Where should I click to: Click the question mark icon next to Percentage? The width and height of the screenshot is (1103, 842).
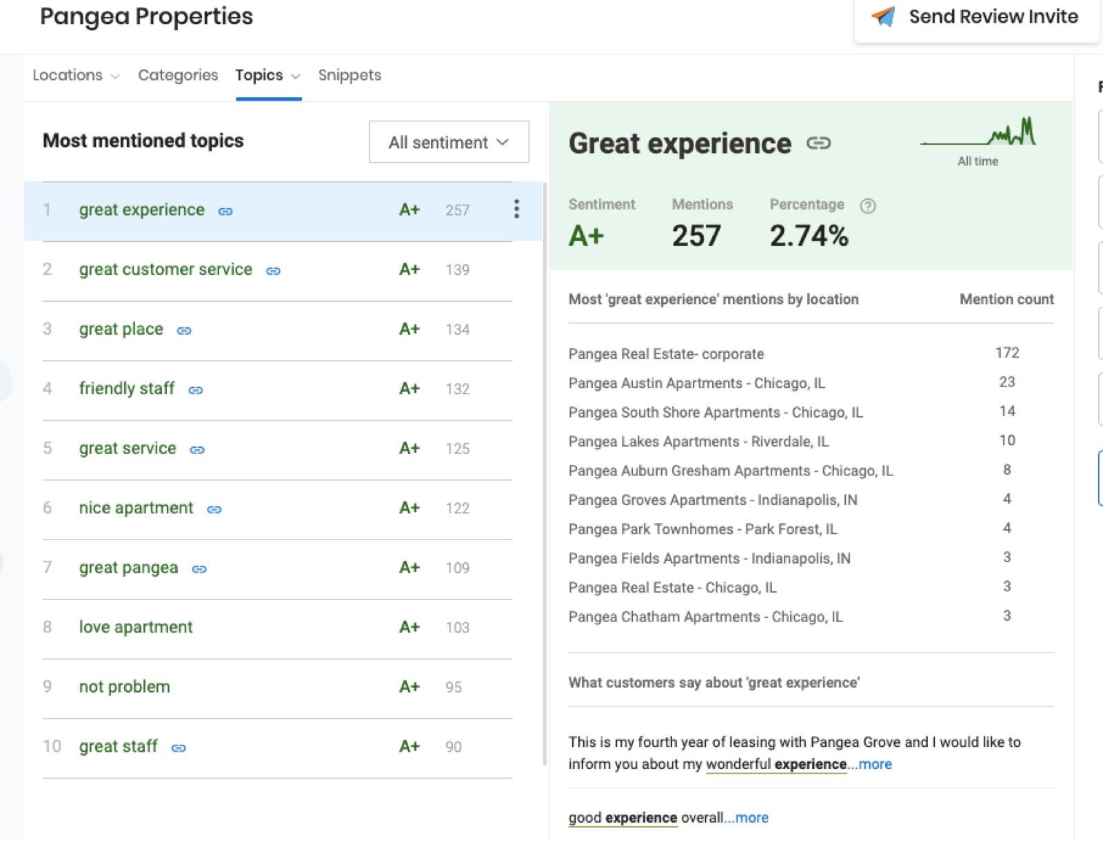[868, 205]
